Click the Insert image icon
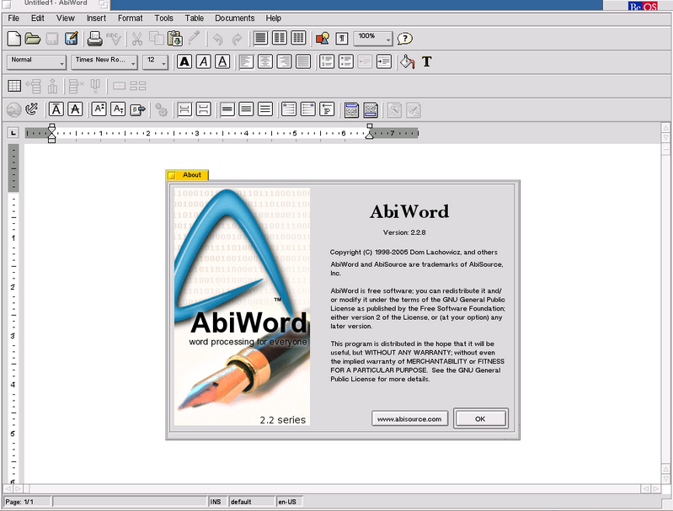 [322, 38]
